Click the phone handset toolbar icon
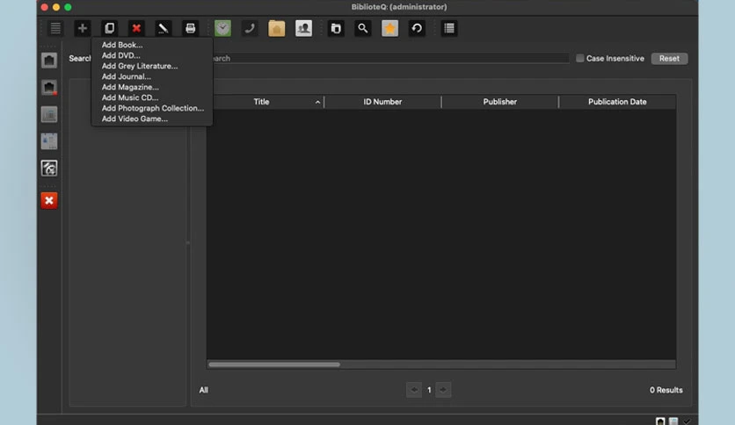735x425 pixels. click(x=250, y=28)
